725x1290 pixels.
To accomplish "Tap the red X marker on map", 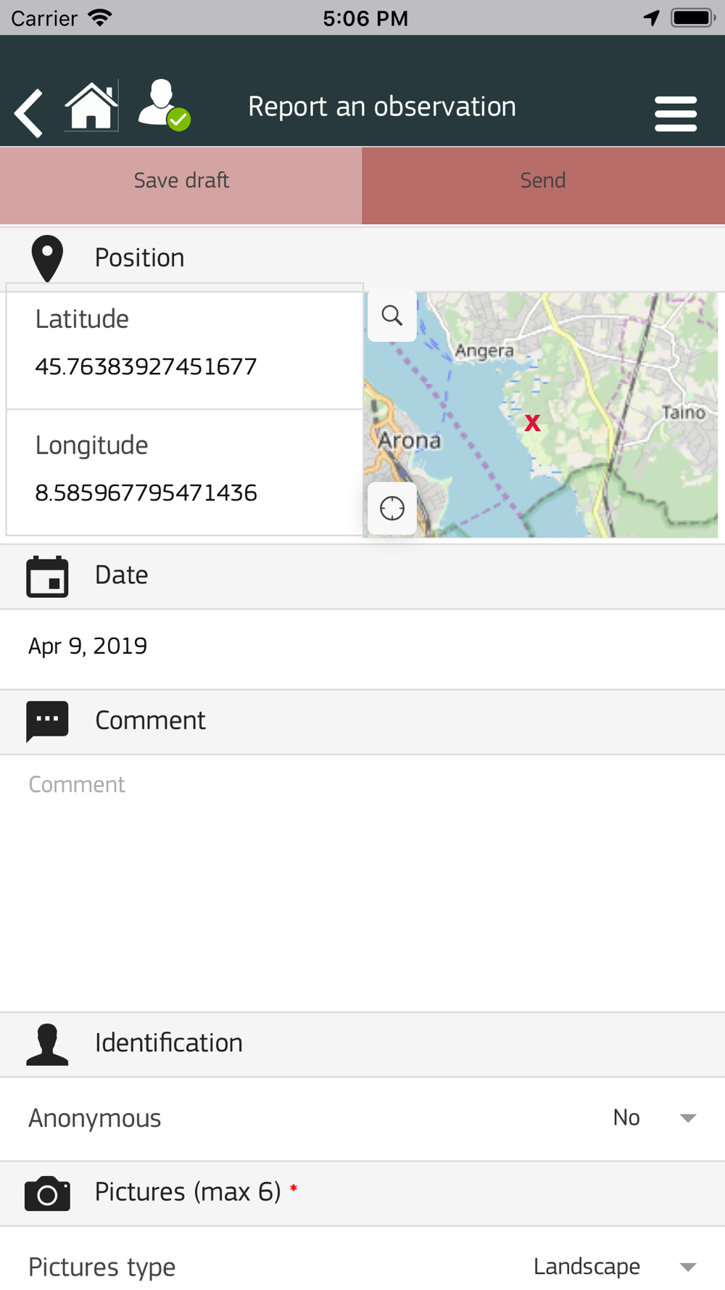I will pos(533,423).
